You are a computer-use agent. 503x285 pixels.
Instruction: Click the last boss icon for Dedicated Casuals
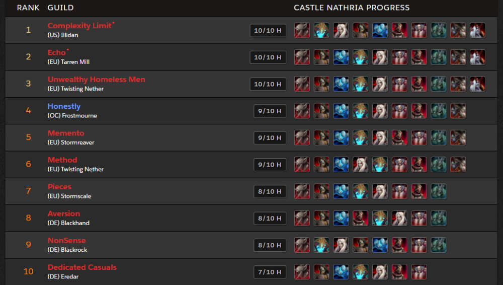coord(419,272)
